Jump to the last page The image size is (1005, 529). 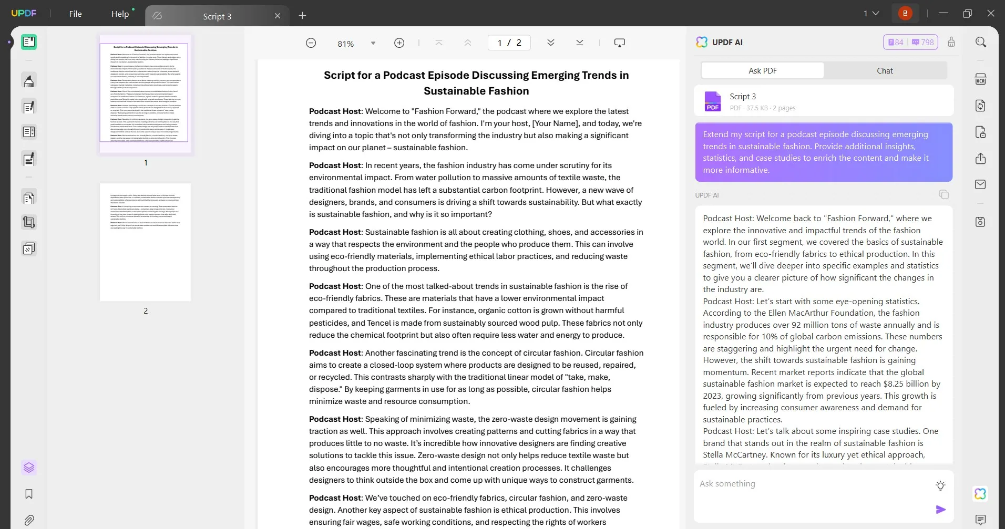coord(579,43)
